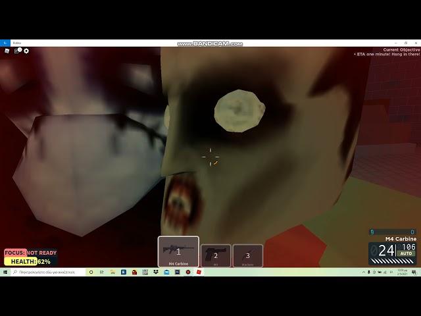Viewport: 421px width, 316px height.
Task: Open the Windows Start menu
Action: click(5, 272)
